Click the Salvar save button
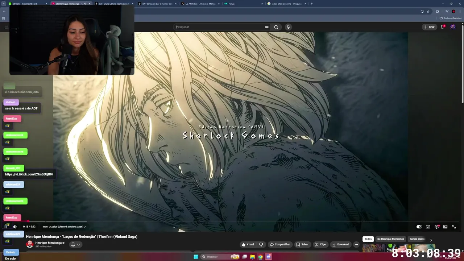Image resolution: width=464 pixels, height=261 pixels. point(302,244)
